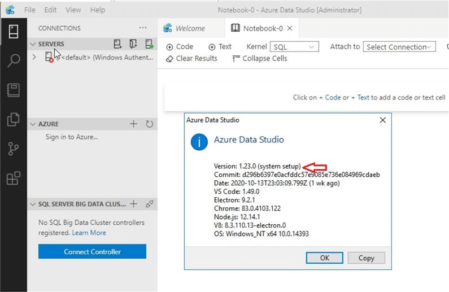Open the Source Control icon in activity bar
449x292 pixels.
13,149
